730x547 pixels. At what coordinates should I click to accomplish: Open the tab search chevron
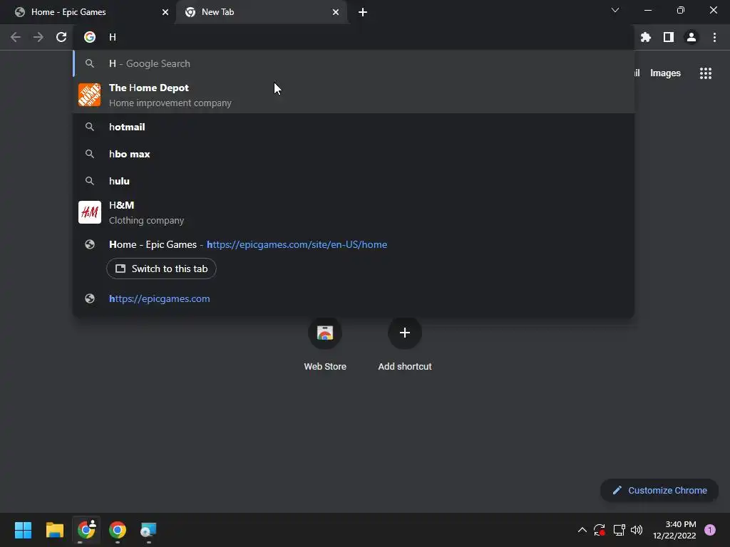[x=615, y=10]
